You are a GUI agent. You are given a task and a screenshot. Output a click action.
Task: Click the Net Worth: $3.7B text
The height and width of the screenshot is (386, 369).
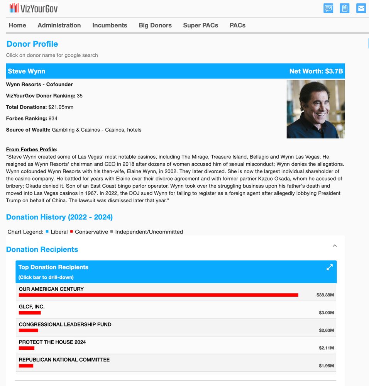coord(316,71)
